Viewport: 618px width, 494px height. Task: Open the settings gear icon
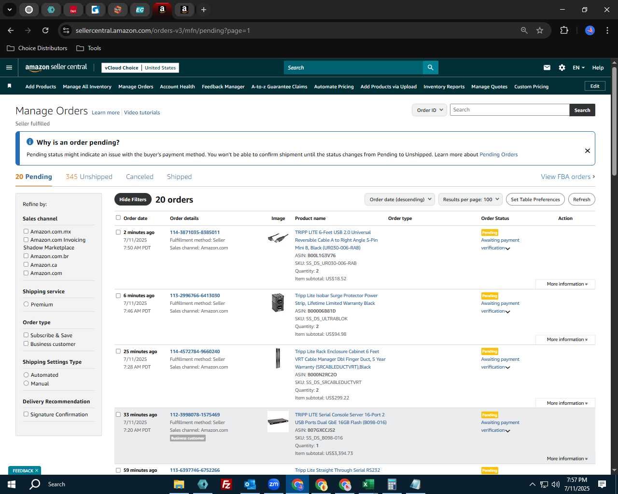click(562, 68)
